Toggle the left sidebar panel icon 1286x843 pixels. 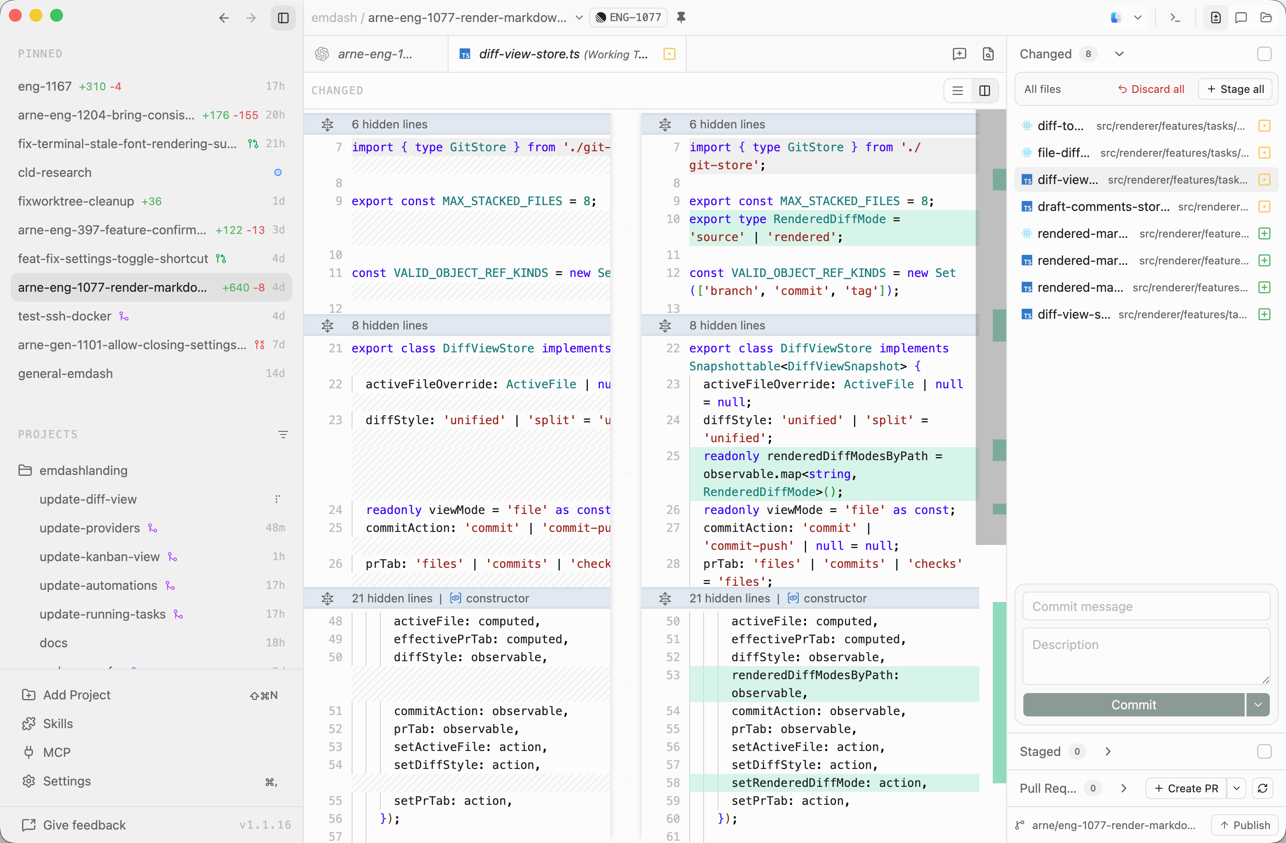283,18
